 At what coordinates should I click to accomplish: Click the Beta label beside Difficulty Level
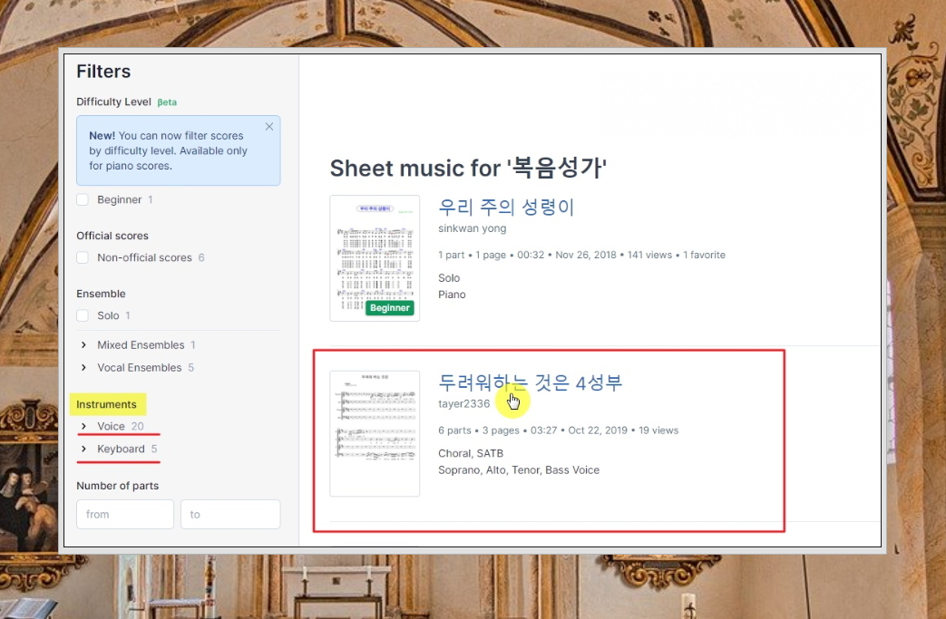(x=167, y=102)
